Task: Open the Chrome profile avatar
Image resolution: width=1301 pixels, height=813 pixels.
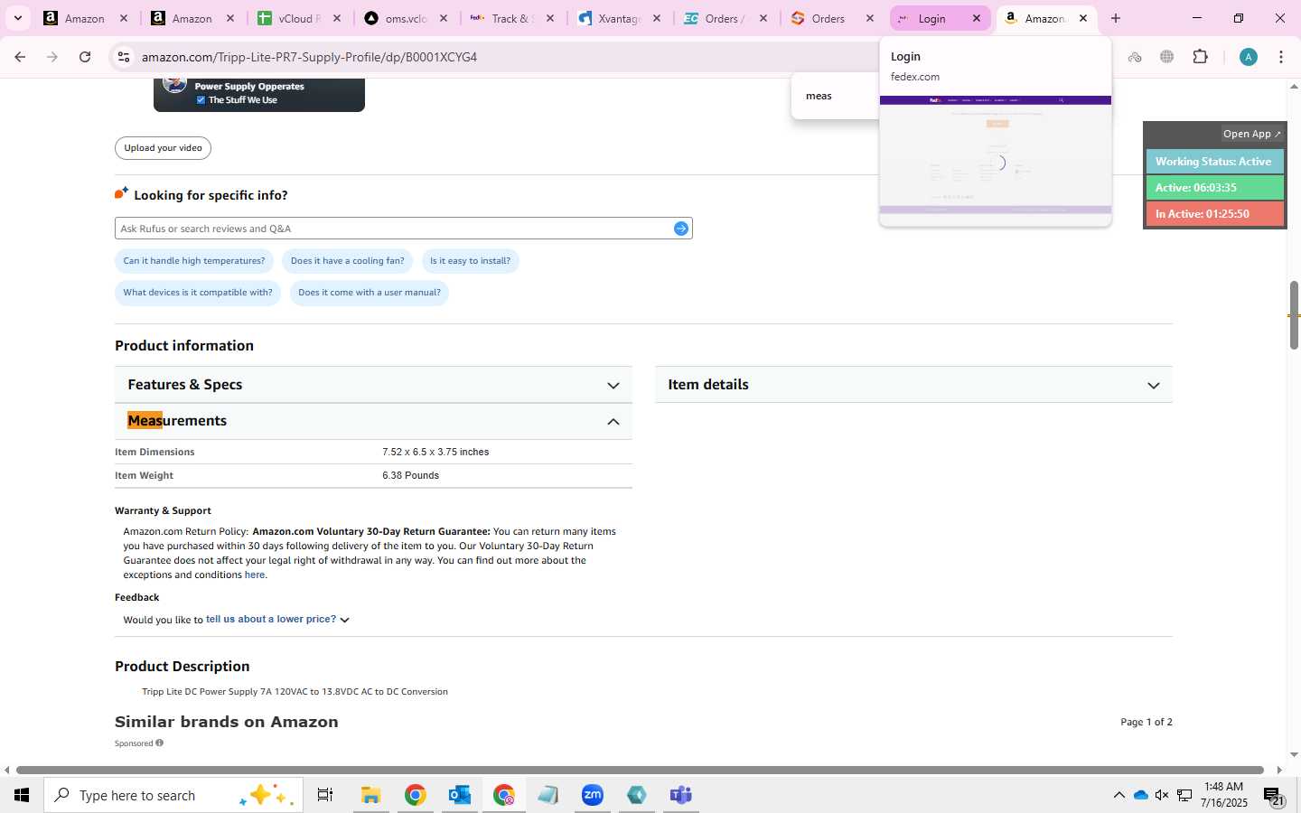Action: 1249,57
